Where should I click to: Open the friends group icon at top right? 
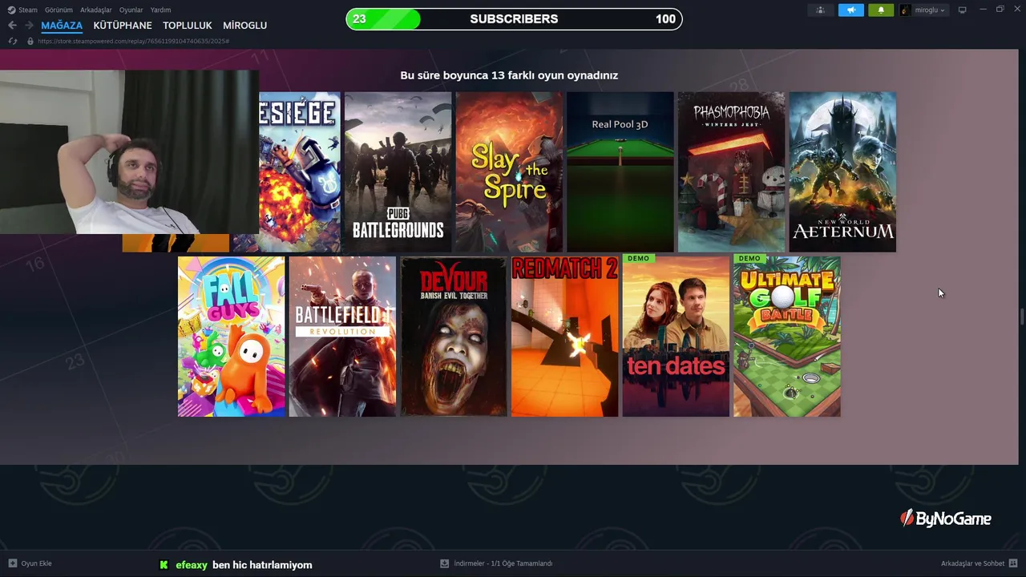point(820,10)
